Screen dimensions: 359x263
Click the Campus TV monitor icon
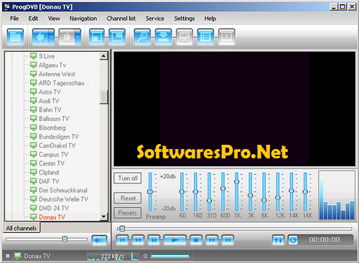(x=33, y=154)
